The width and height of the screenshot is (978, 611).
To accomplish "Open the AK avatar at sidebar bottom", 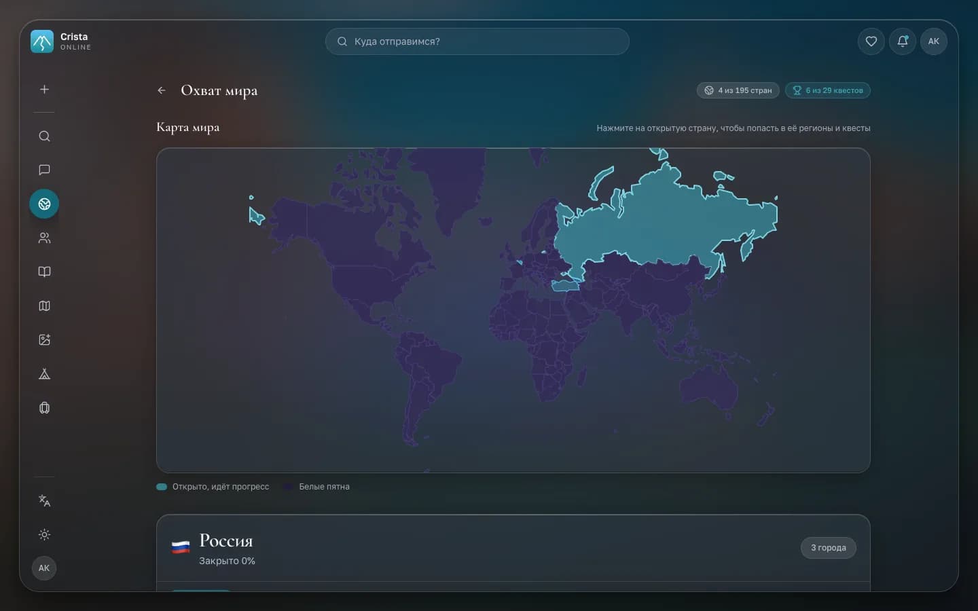I will (x=44, y=568).
